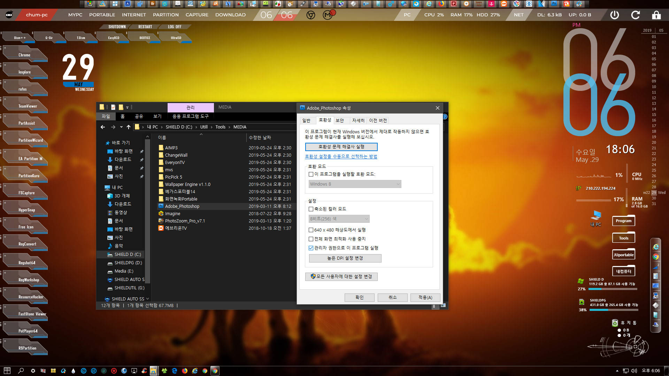Open Internet Explorer icon in top dock
The height and width of the screenshot is (376, 669).
coord(429,4)
